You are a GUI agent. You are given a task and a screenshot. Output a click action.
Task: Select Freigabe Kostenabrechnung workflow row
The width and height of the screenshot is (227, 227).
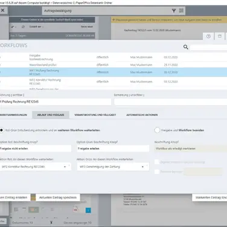pos(113,57)
